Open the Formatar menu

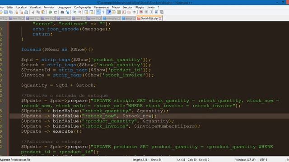[x=49, y=7]
